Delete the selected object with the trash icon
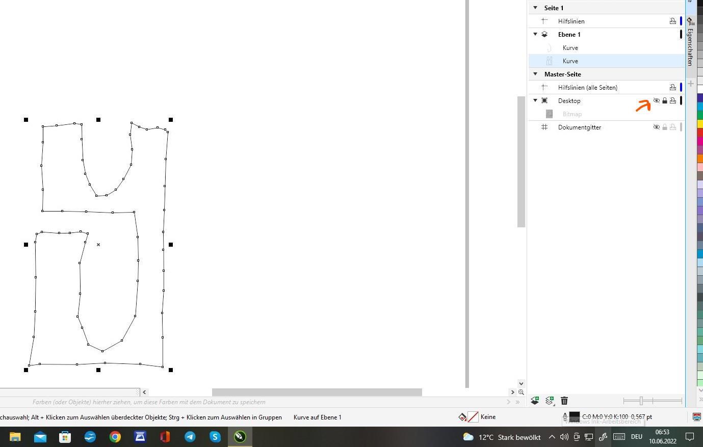The height and width of the screenshot is (447, 703). tap(564, 401)
